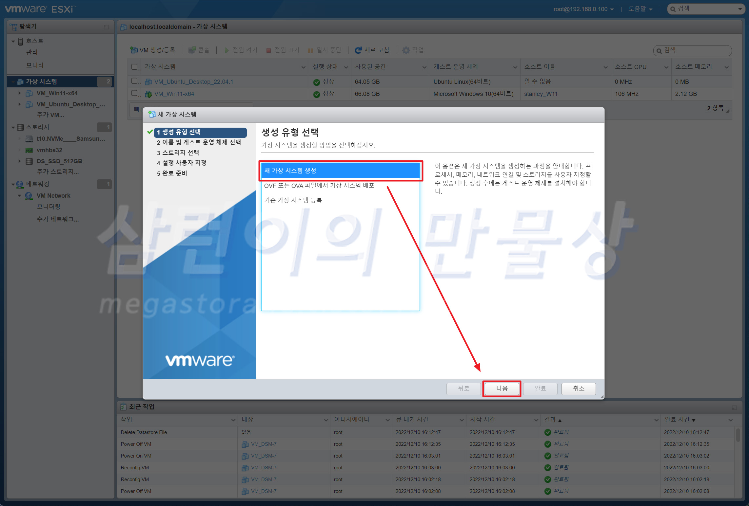The width and height of the screenshot is (749, 506).
Task: Click the recent tasks vertical scrollbar
Action: (738, 435)
